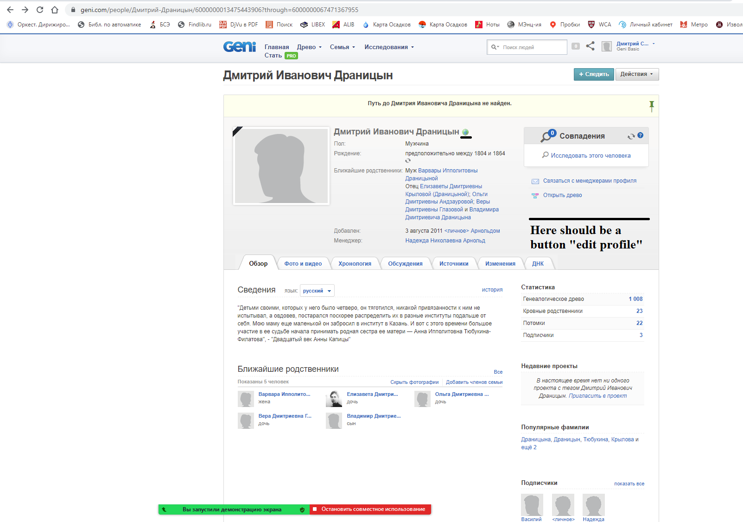Refresh matches with the circular arrows icon

[x=631, y=136]
